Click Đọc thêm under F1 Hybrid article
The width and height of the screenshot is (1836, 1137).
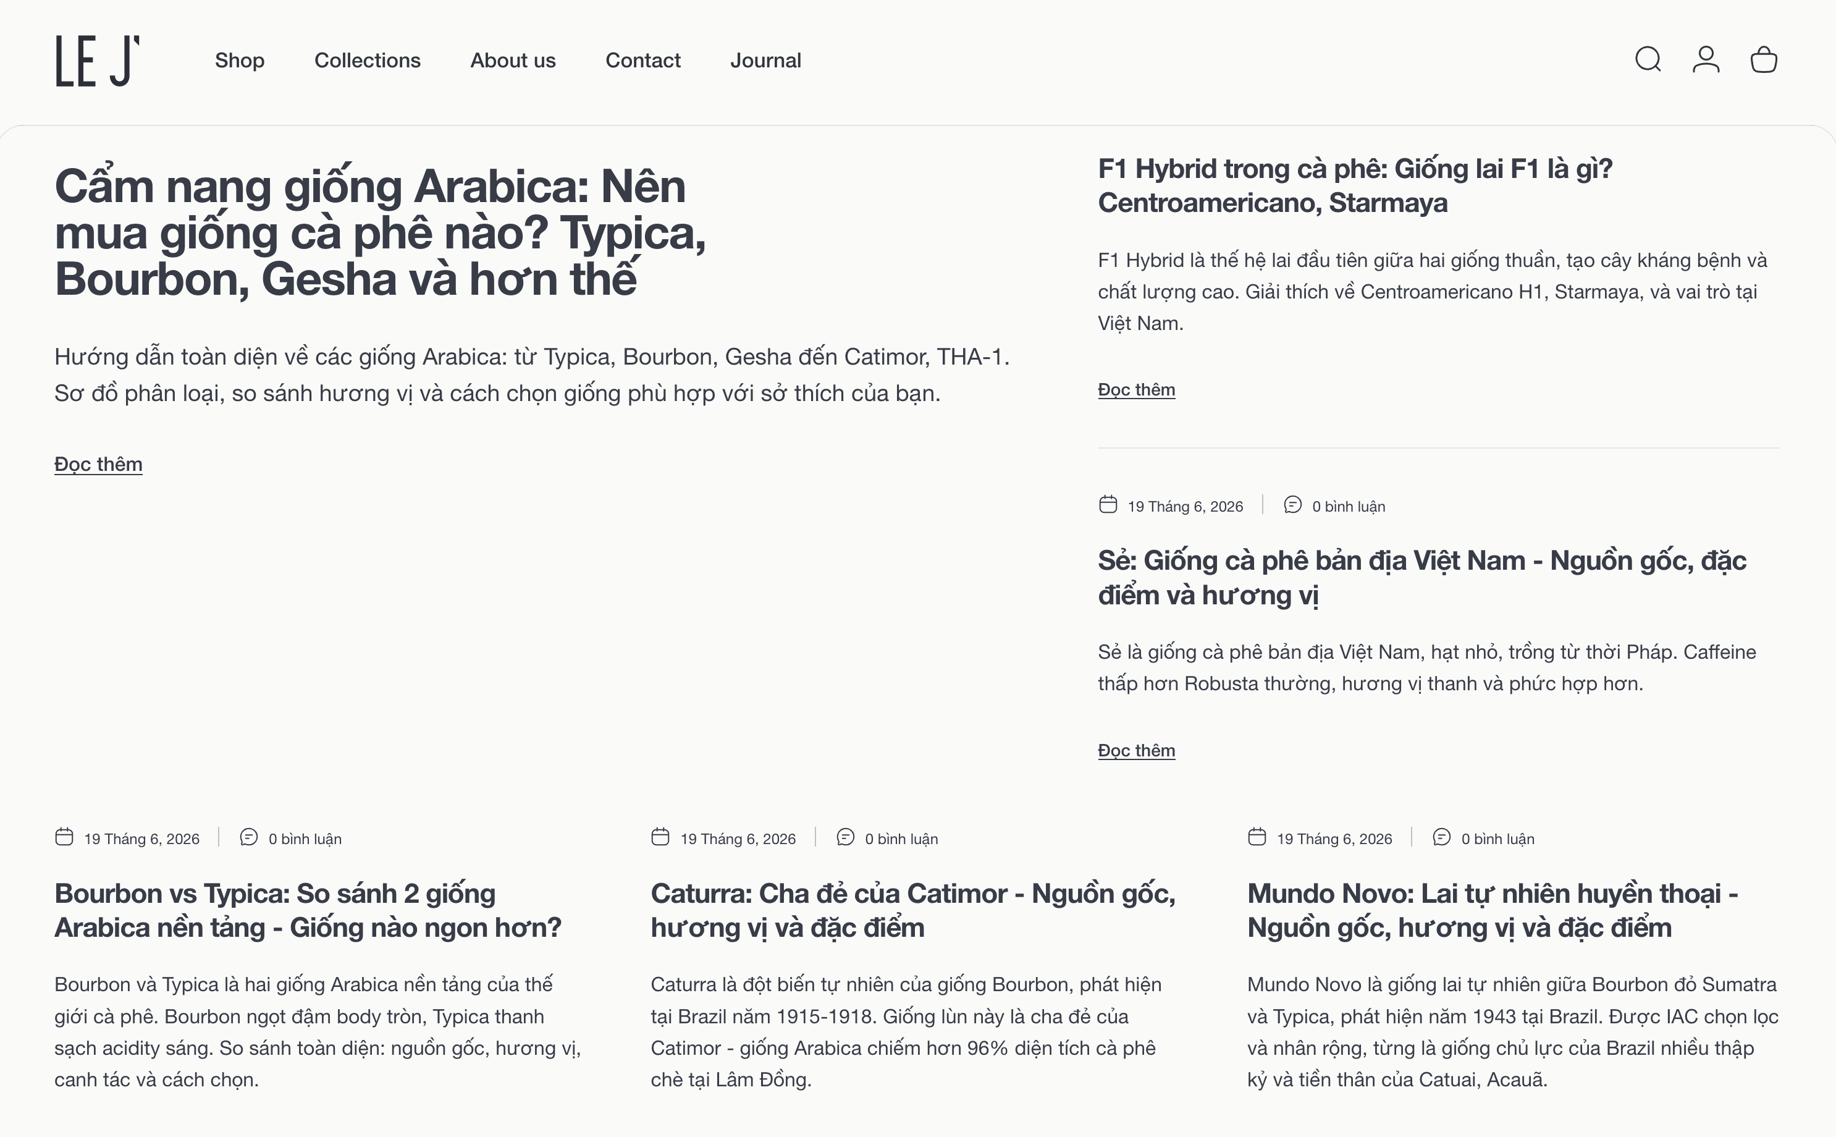[1136, 389]
